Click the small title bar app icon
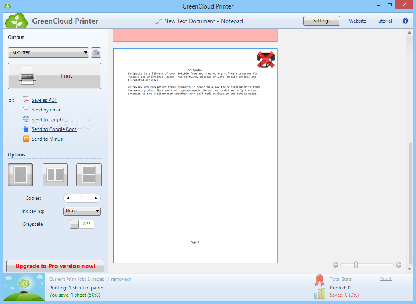This screenshot has width=416, height=304. (7, 6)
